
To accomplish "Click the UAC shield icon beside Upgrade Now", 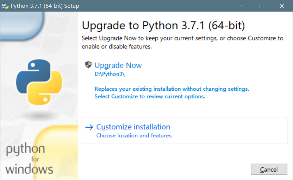I will pos(88,65).
